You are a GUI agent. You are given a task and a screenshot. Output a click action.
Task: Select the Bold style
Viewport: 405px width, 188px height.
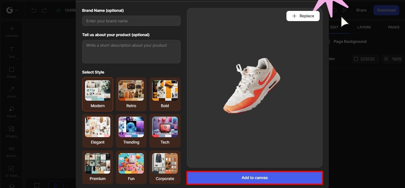(165, 94)
